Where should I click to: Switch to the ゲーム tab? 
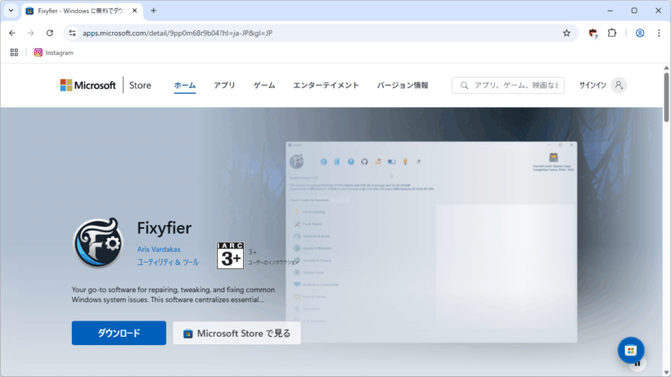[264, 85]
